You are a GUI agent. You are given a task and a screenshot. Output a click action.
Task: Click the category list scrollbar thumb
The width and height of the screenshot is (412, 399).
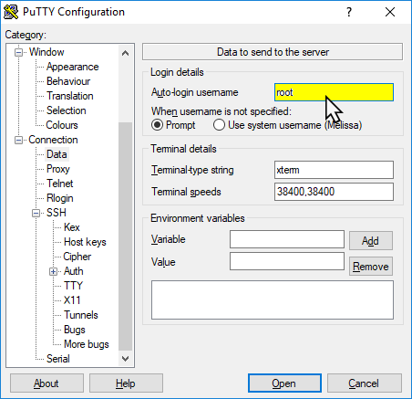coord(125,236)
